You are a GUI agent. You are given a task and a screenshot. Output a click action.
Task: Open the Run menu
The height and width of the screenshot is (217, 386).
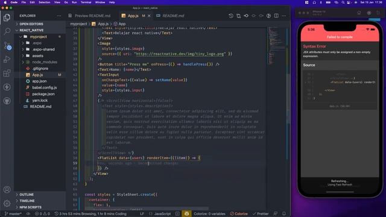pyautogui.click(x=74, y=2)
